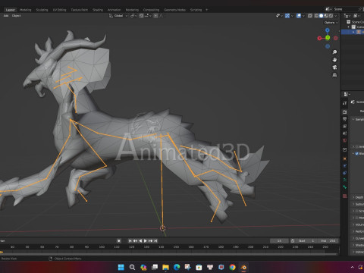Open the Tool properties tab
Screen dimensions: 364x273
coord(345,103)
